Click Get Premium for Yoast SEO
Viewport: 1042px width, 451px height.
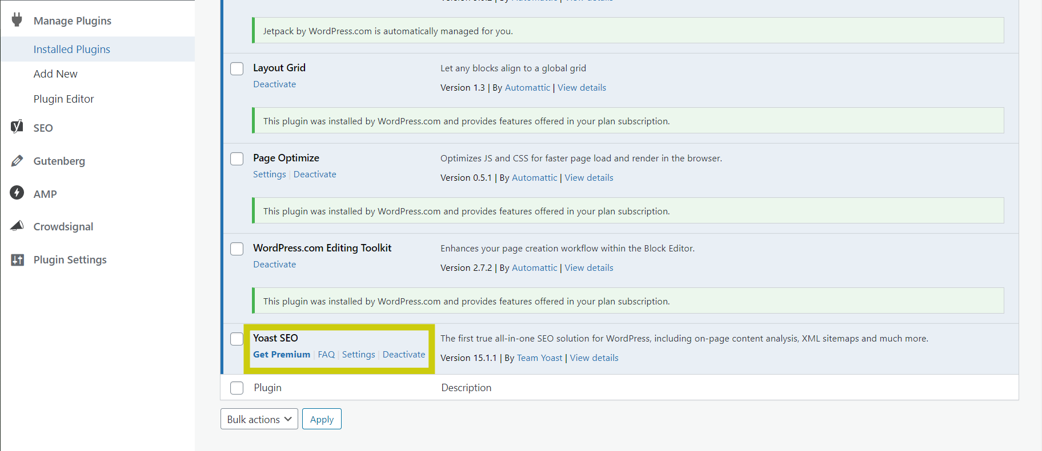282,354
